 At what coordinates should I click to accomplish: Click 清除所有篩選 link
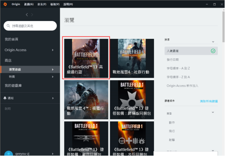point(209,101)
